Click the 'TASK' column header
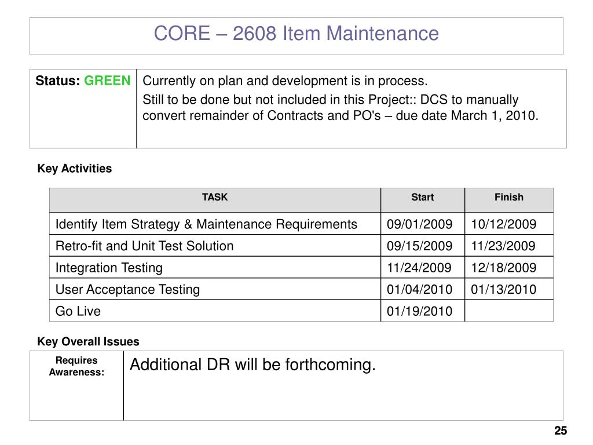Viewport: 593px width, 445px height. pos(215,197)
